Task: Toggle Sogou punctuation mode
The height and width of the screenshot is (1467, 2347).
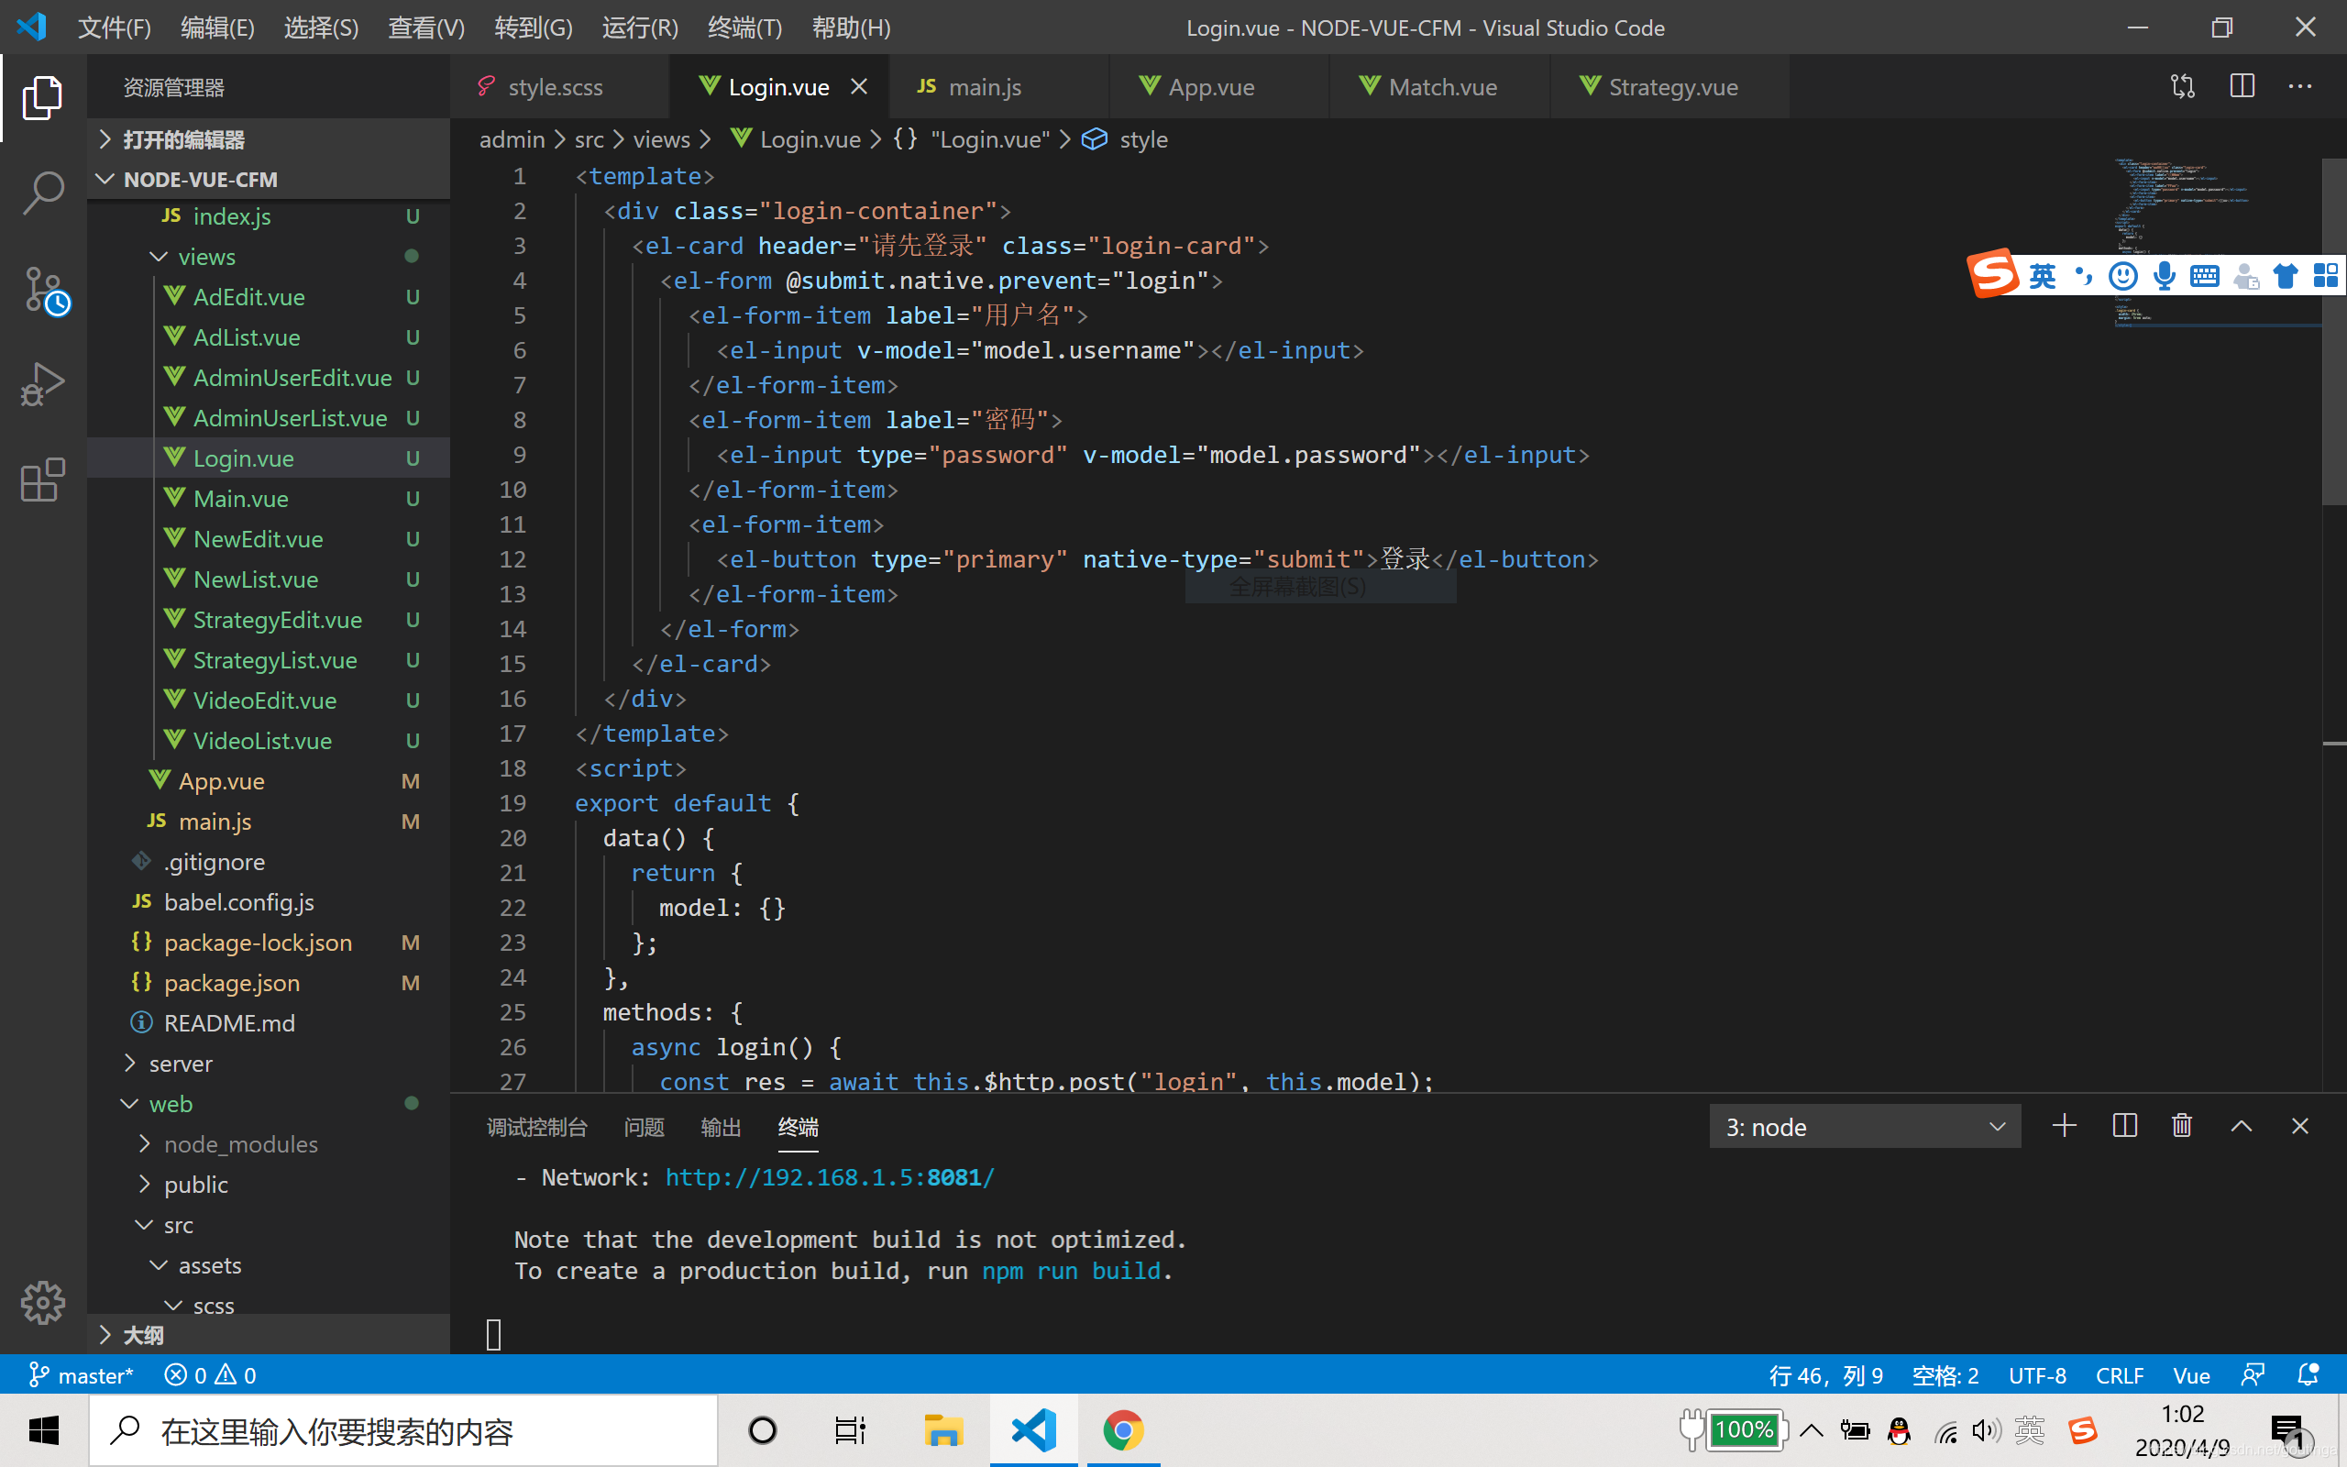Action: coord(2083,277)
